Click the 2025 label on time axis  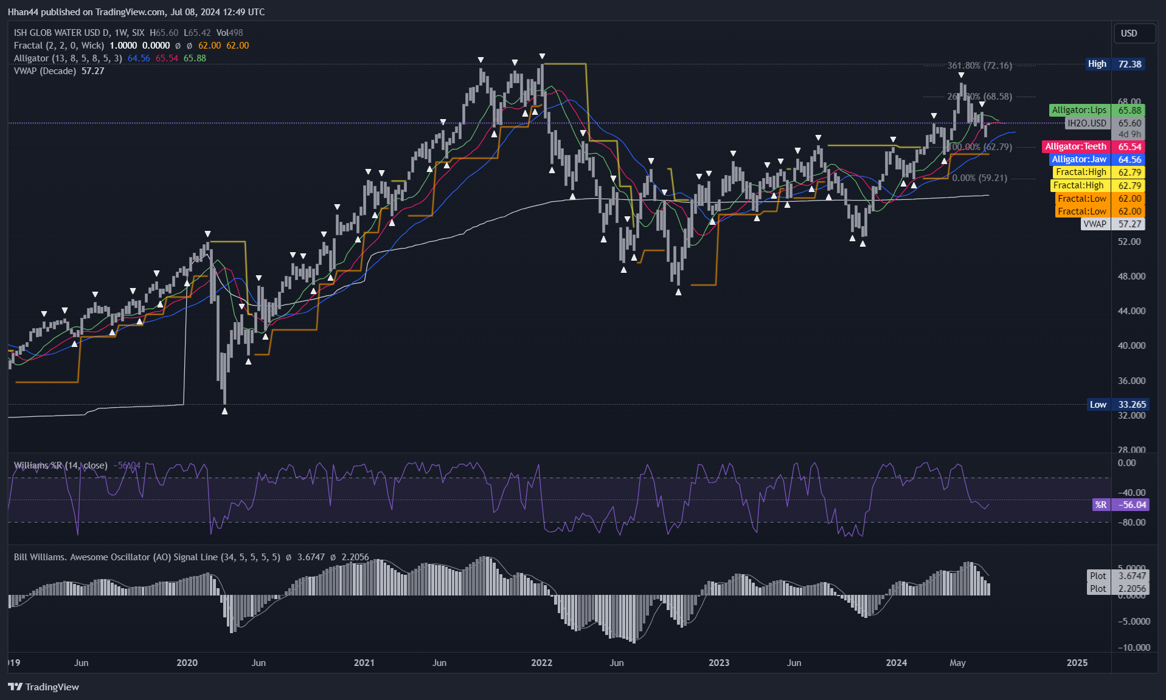(x=1077, y=663)
